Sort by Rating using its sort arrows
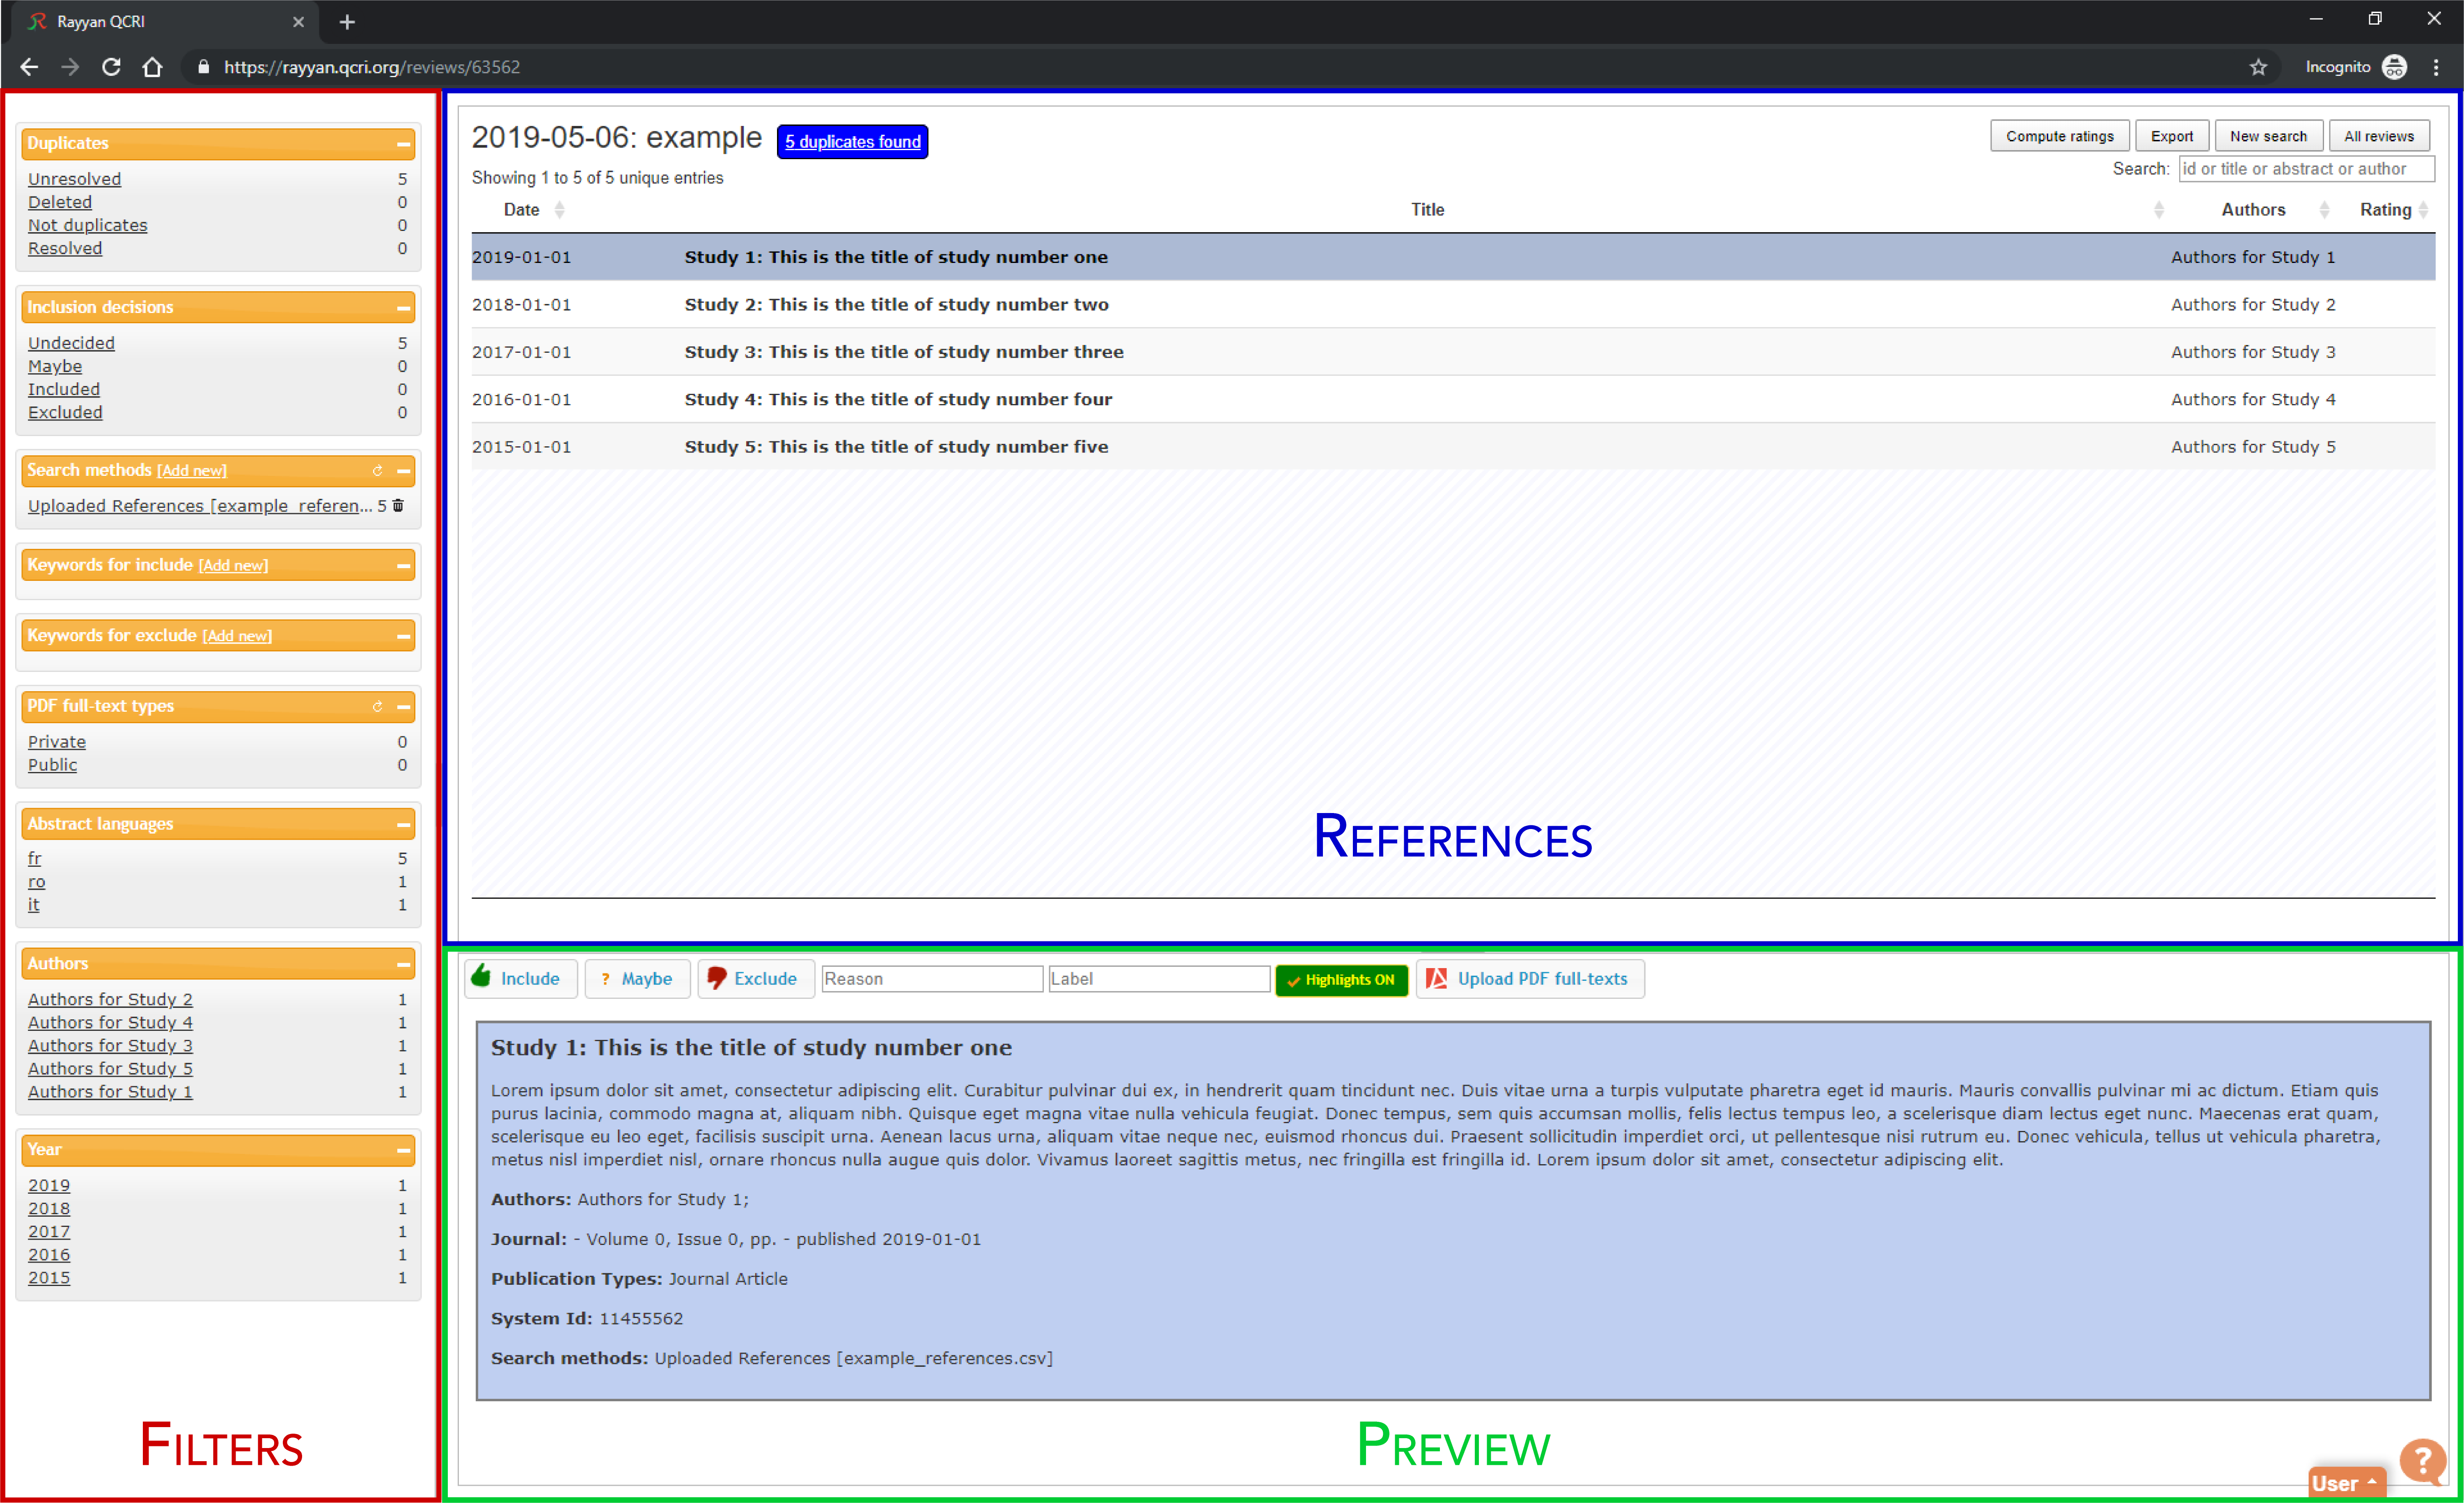Screen dimensions: 2464x1503 coord(2423,210)
